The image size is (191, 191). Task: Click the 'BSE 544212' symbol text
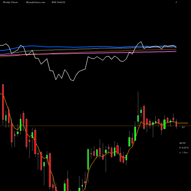[58, 2]
